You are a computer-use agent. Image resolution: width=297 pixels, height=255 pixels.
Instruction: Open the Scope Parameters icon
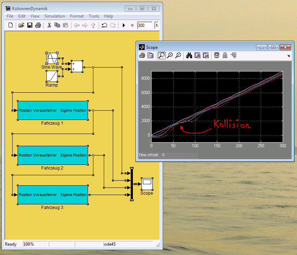[150, 55]
